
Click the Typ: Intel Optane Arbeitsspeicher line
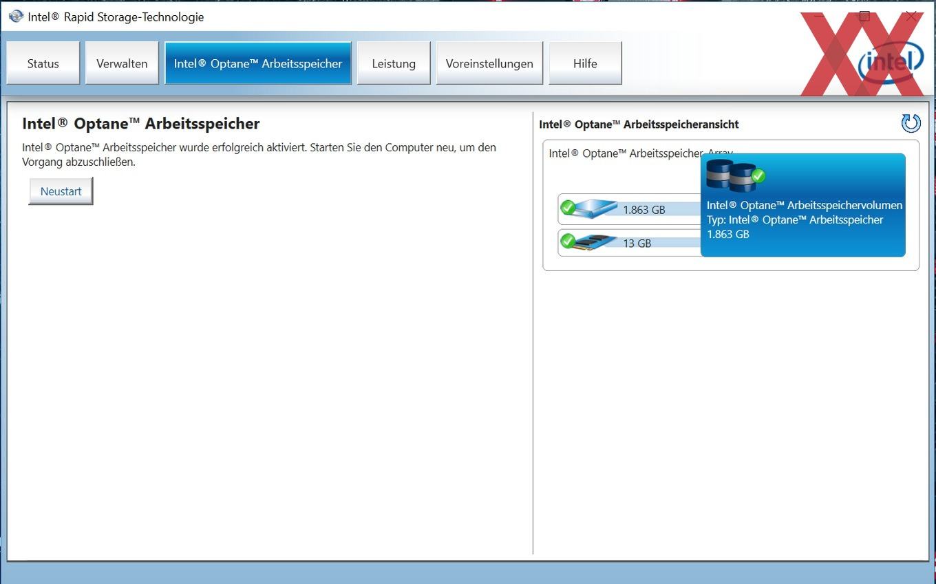(795, 219)
